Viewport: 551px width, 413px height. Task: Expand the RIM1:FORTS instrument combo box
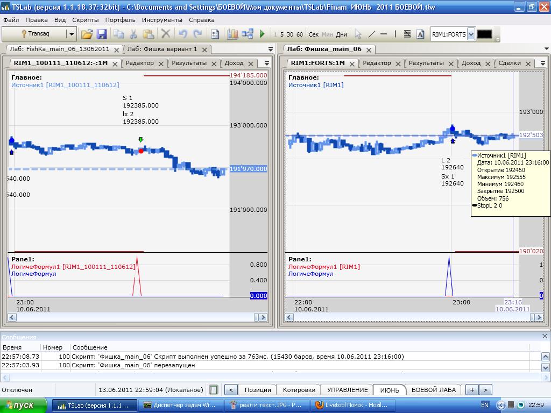click(x=471, y=34)
